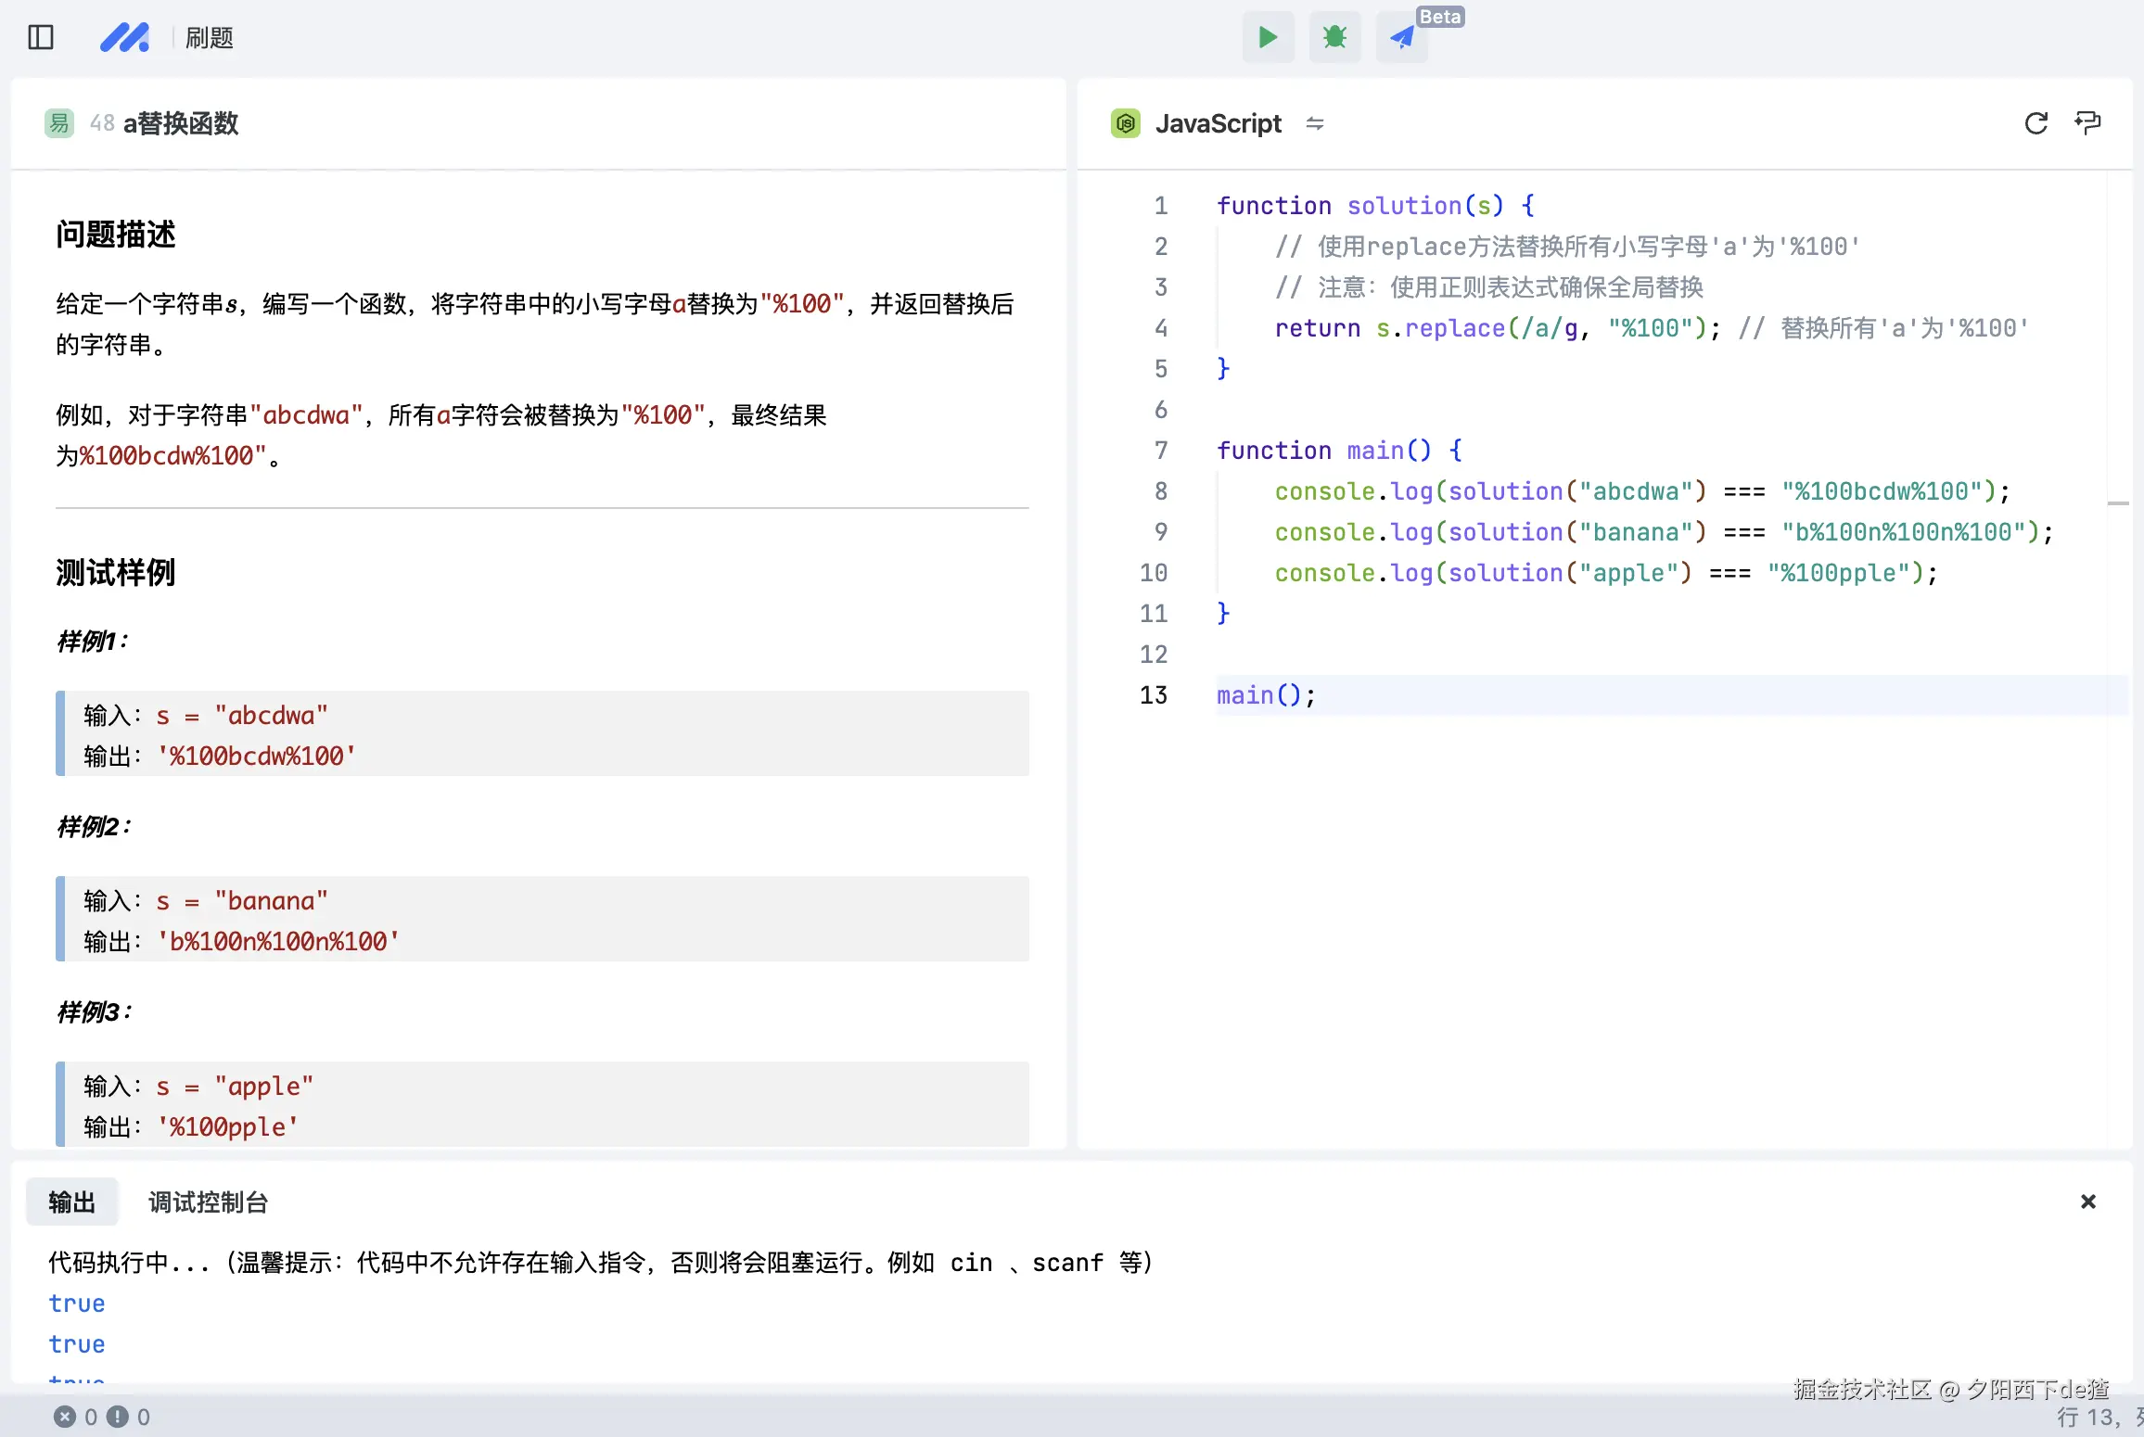Click line 13 main() in editor

[x=1266, y=695]
